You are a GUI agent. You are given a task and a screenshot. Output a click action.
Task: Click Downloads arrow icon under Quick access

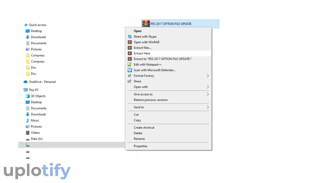point(28,37)
